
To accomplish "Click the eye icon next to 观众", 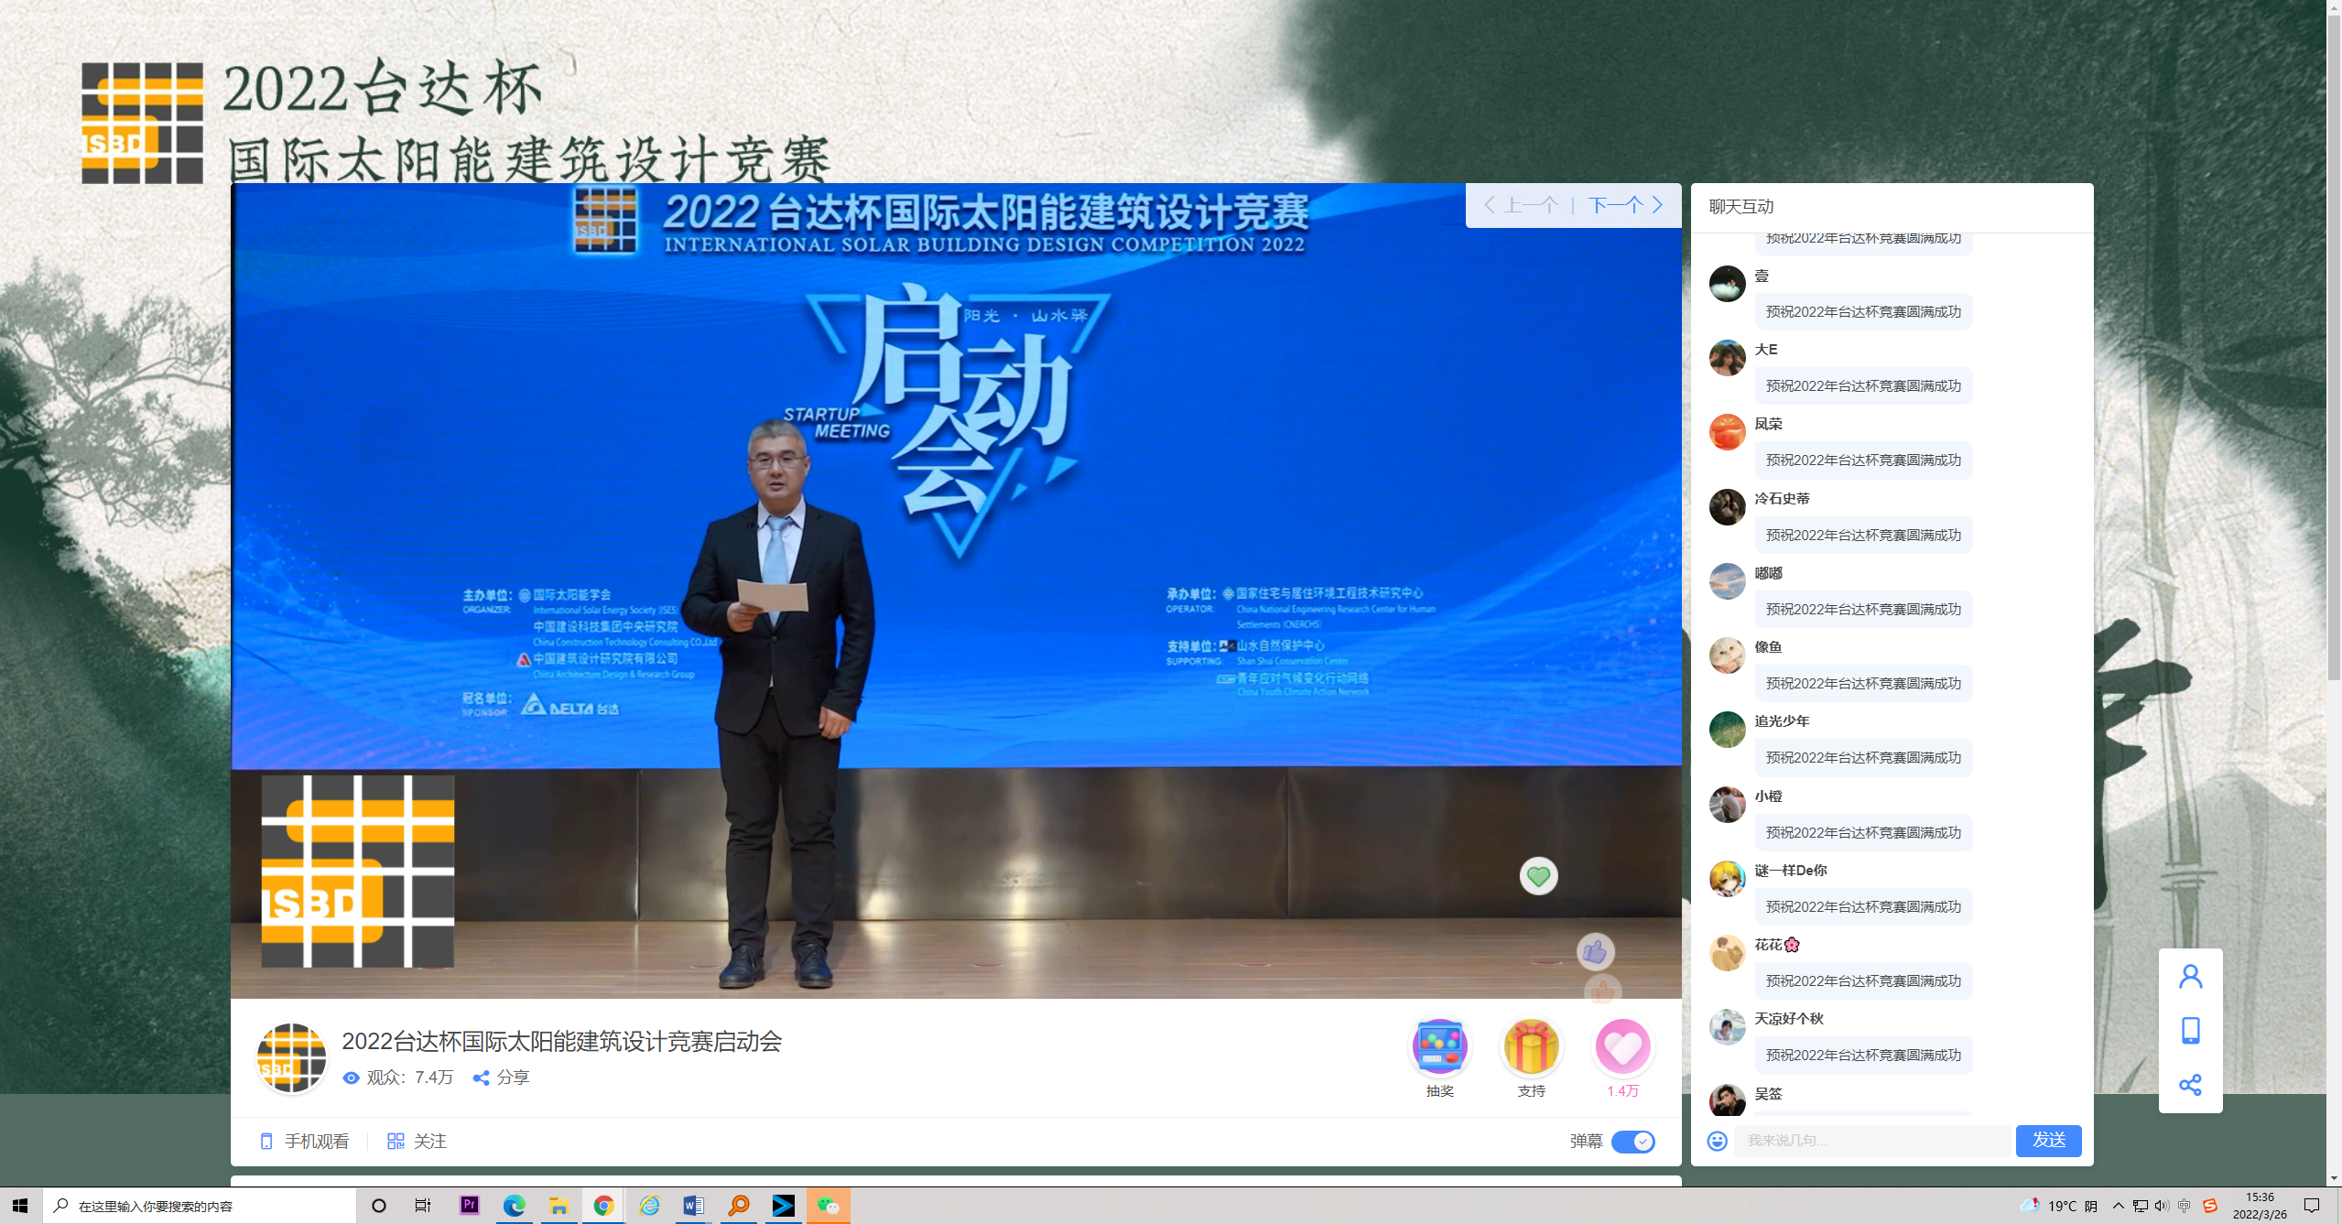I will click(351, 1078).
